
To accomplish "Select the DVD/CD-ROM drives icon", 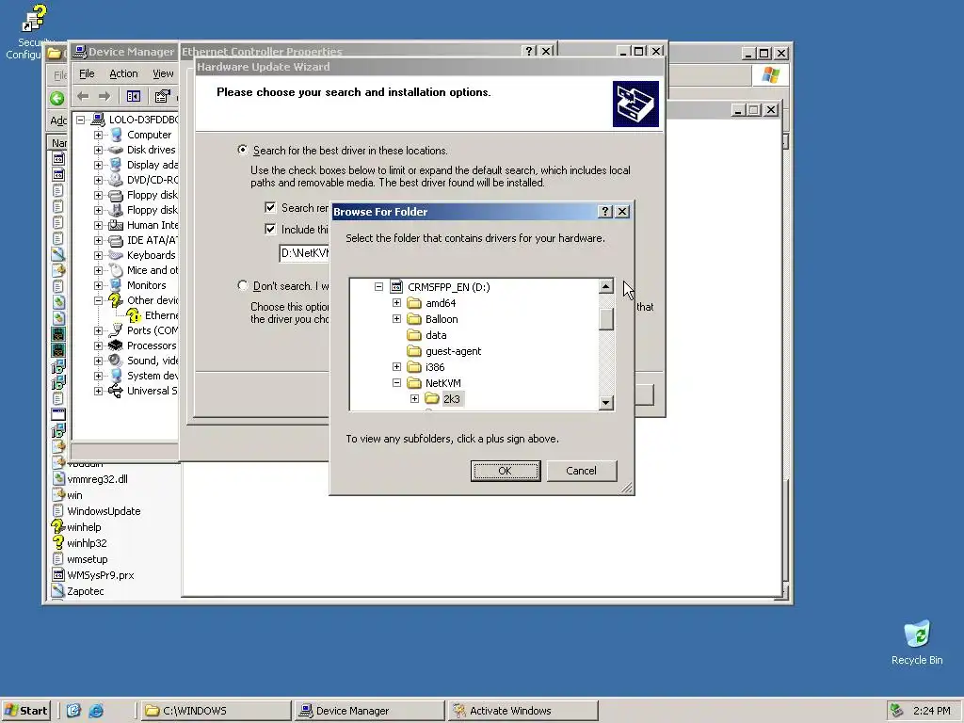I will [116, 180].
